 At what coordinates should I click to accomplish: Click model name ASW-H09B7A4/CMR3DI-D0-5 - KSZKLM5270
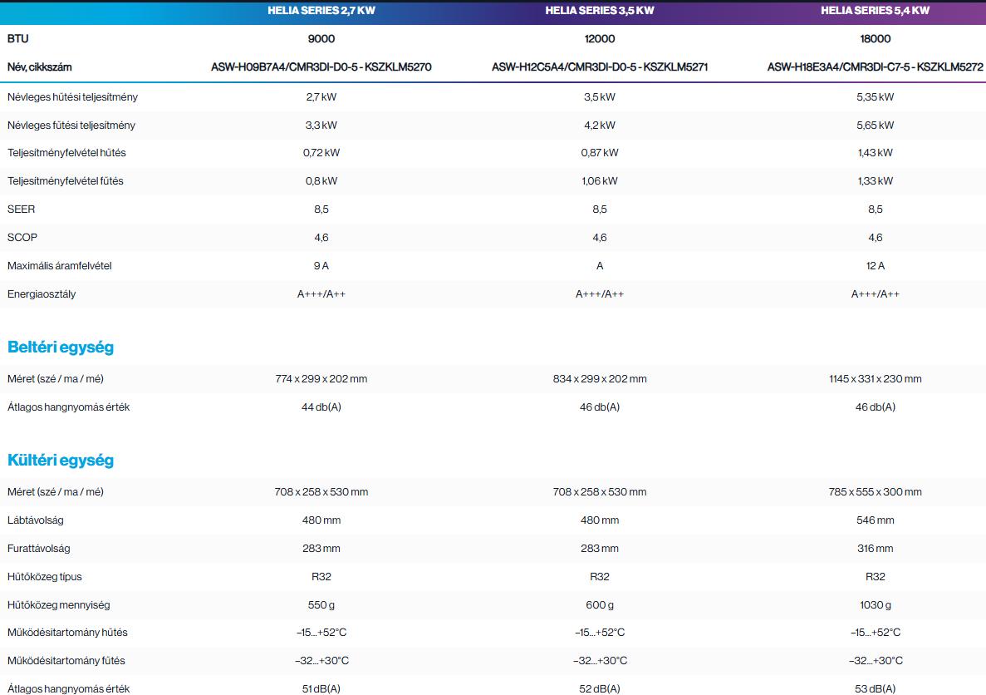pyautogui.click(x=321, y=67)
